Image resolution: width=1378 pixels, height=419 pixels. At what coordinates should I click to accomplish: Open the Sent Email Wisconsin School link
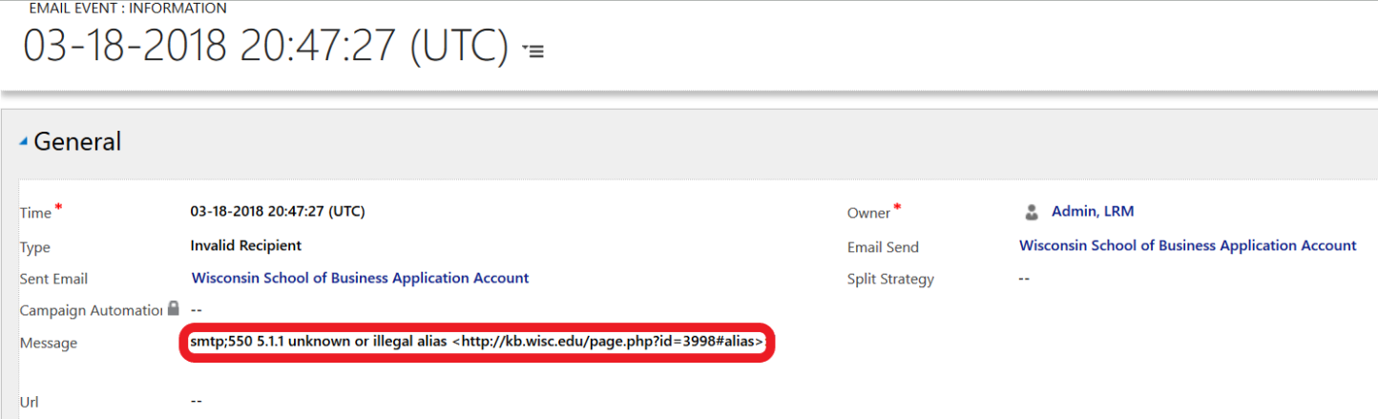click(360, 279)
